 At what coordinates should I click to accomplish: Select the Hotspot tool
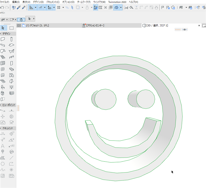coord(11,170)
